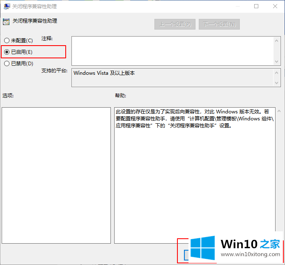285x265 pixels.
Task: Click the help panel scroll up arrow
Action: [279, 111]
